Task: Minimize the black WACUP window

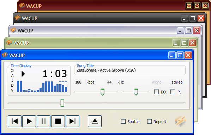Action: coord(185,18)
